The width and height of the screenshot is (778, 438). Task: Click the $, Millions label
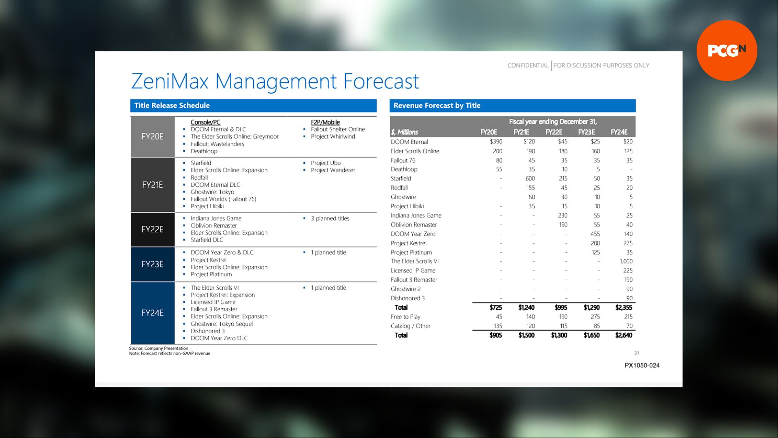(x=404, y=132)
